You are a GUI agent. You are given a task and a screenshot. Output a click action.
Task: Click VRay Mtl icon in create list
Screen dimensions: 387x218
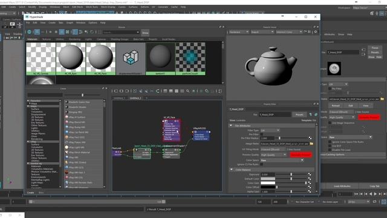[x=67, y=157]
